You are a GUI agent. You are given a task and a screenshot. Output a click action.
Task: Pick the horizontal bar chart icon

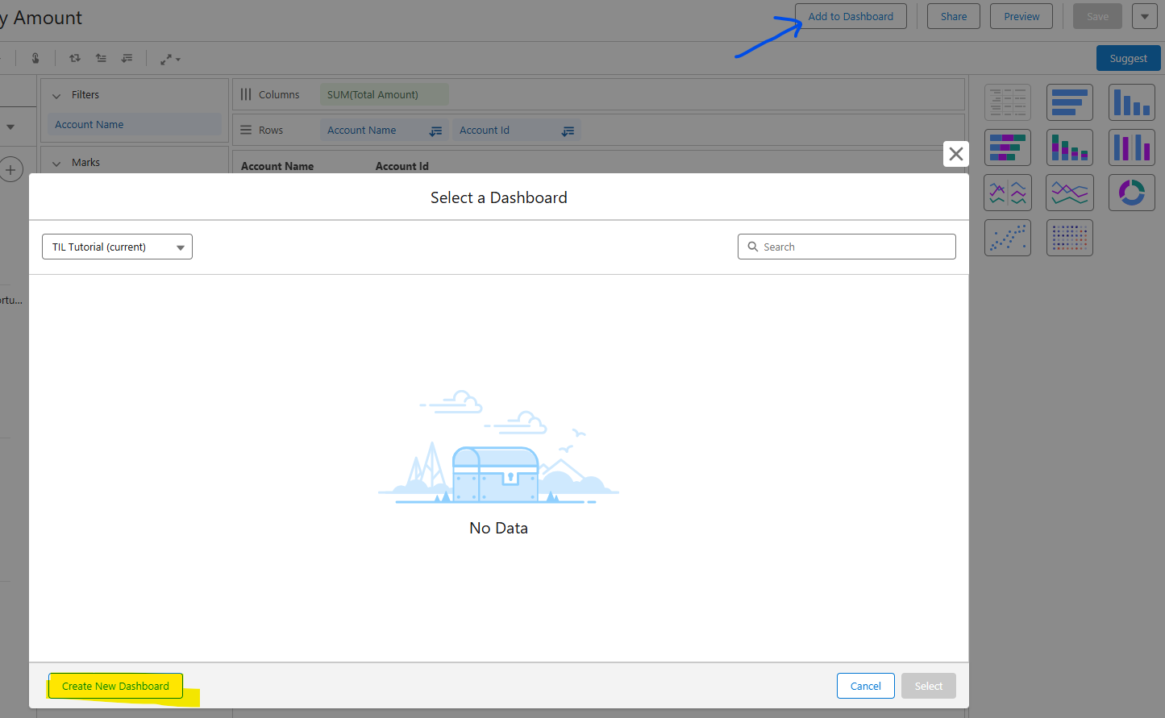(1069, 102)
